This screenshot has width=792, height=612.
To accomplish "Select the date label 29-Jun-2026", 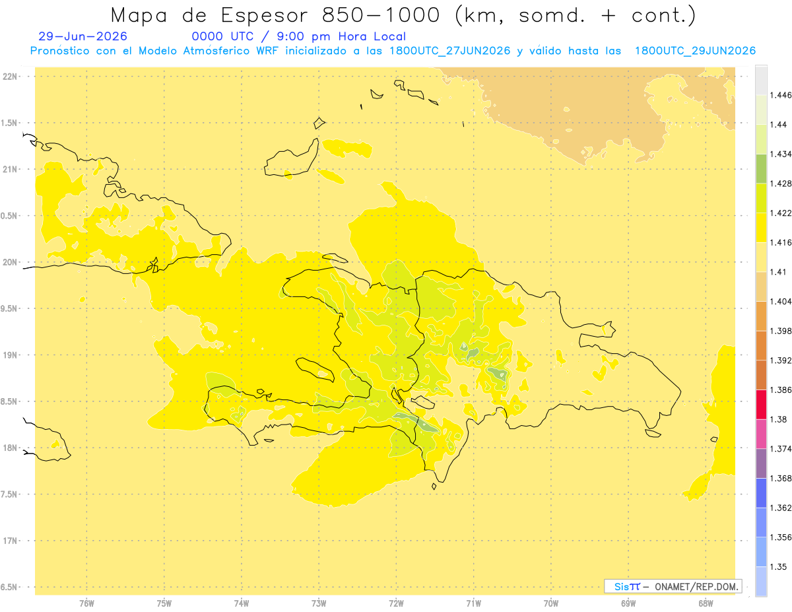I will click(83, 37).
